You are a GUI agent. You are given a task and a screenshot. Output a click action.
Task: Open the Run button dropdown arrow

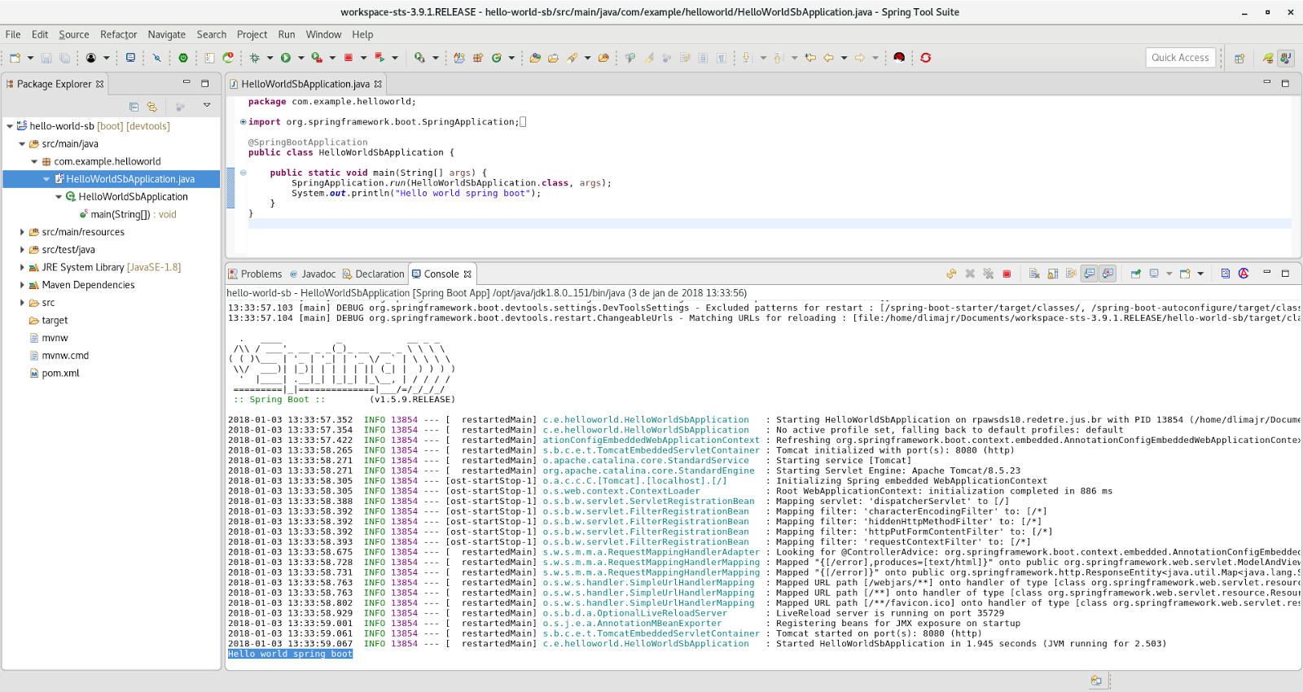pos(301,58)
